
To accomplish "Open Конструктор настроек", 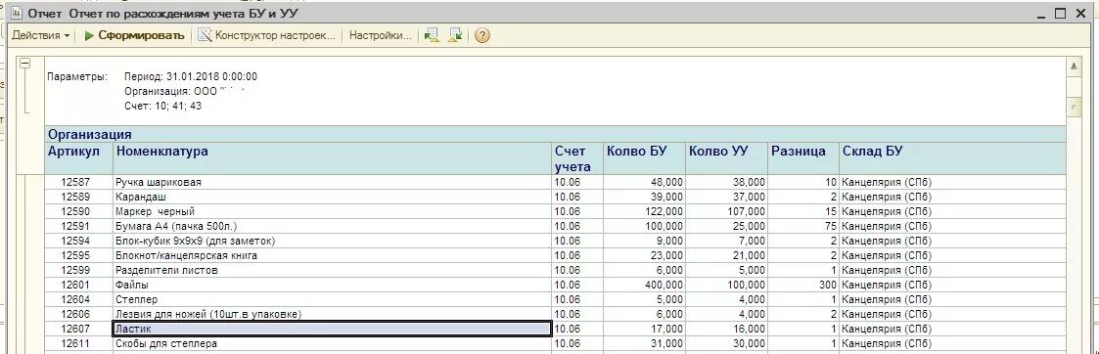I will [266, 36].
